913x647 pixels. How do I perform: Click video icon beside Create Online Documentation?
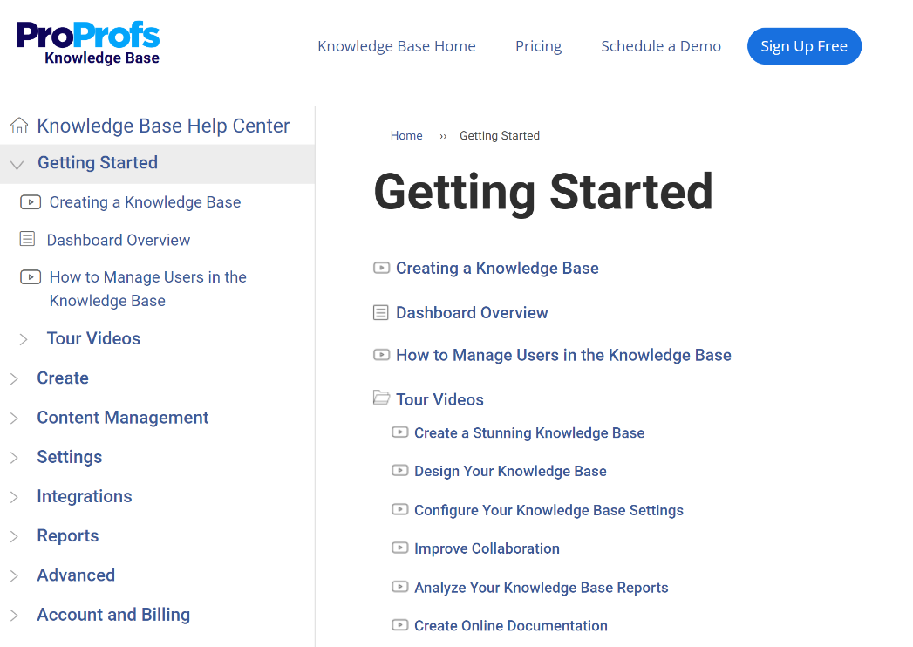[x=400, y=625]
